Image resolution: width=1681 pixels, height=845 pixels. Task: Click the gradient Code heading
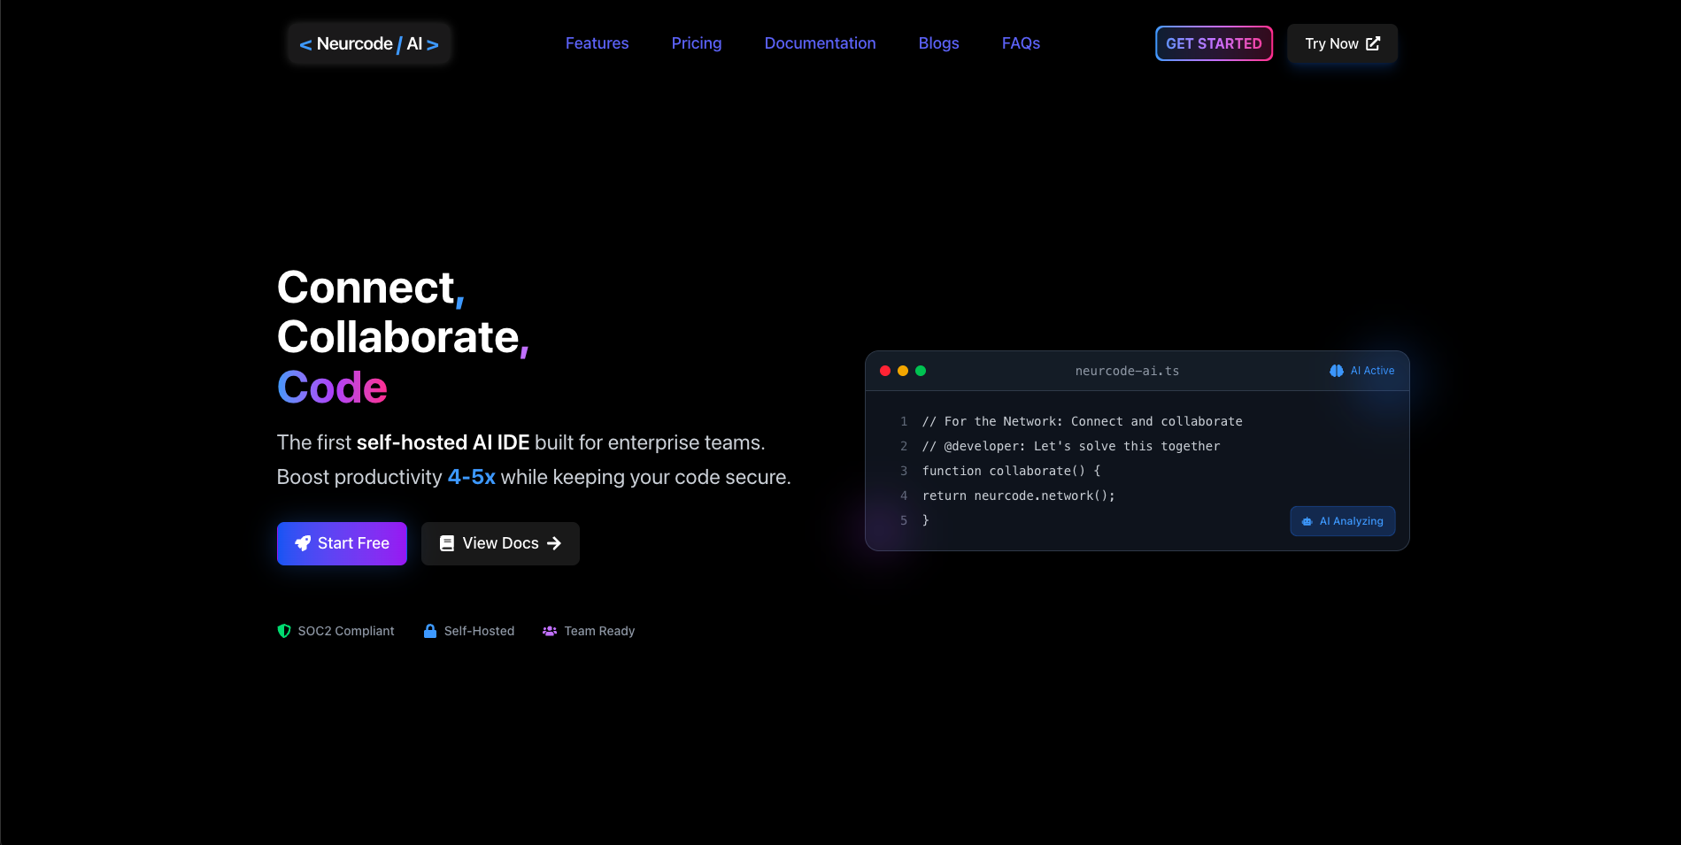[x=332, y=388]
